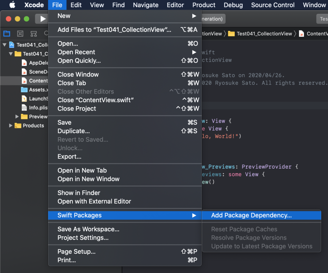328x273 pixels.
Task: Click the Test041_CollectionView folder icon in breadcrumb
Action: (x=231, y=34)
